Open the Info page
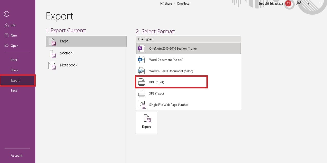Viewport: 327px width, 163px height. pyautogui.click(x=13, y=25)
